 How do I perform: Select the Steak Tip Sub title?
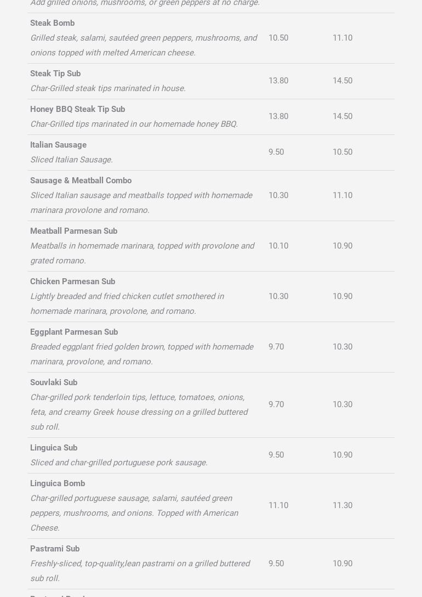pos(55,74)
